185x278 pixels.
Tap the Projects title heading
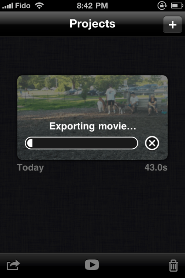(x=92, y=24)
